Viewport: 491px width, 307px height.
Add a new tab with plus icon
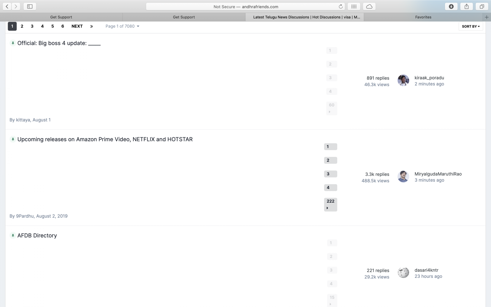tap(486, 17)
